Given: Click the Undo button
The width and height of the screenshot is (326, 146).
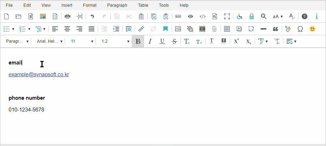Looking at the screenshot, I should click(x=92, y=16).
